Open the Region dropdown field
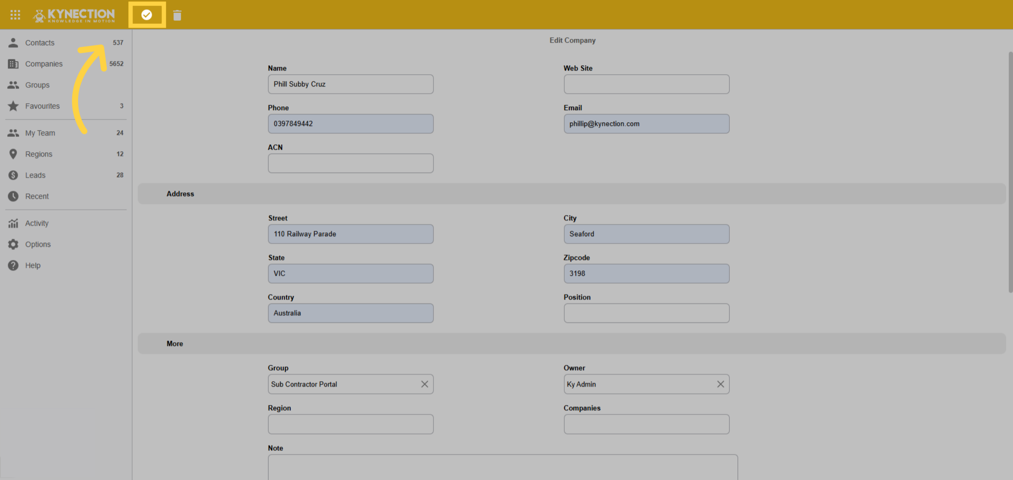The image size is (1013, 480). coord(351,424)
